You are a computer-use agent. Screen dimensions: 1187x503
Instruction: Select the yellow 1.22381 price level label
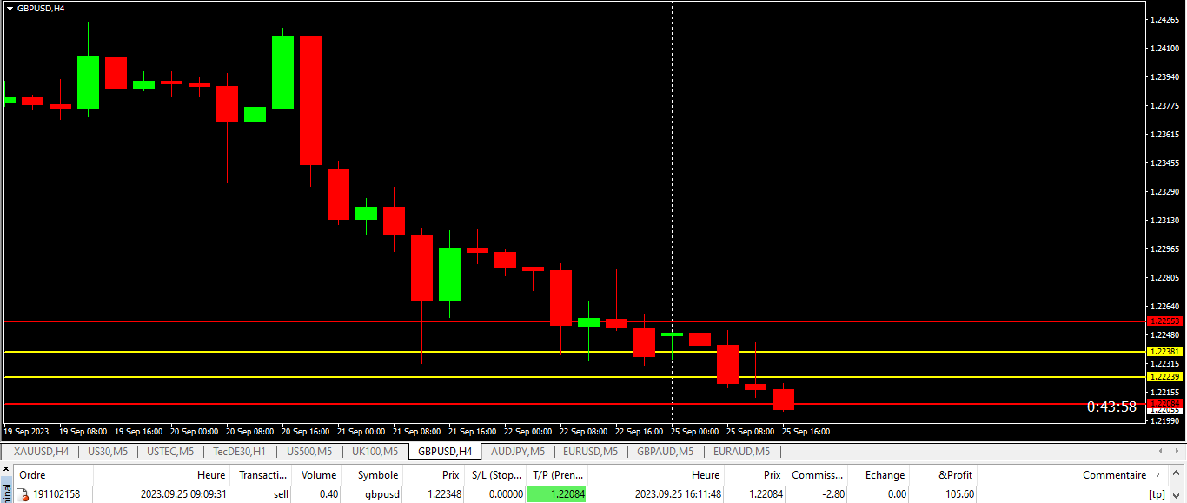(1165, 351)
